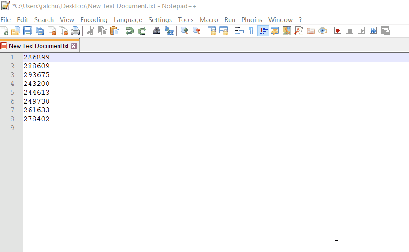Screen dimensions: 409x252
Task: Create a new document via toolbar icon
Action: click(4, 31)
